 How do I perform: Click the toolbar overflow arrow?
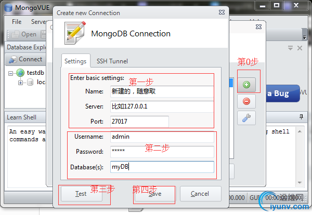coord(304,37)
